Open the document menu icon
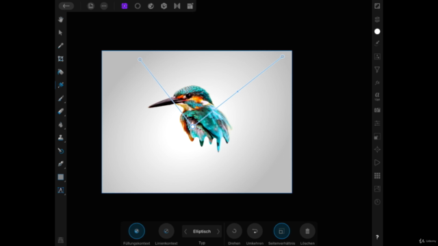 (x=91, y=6)
